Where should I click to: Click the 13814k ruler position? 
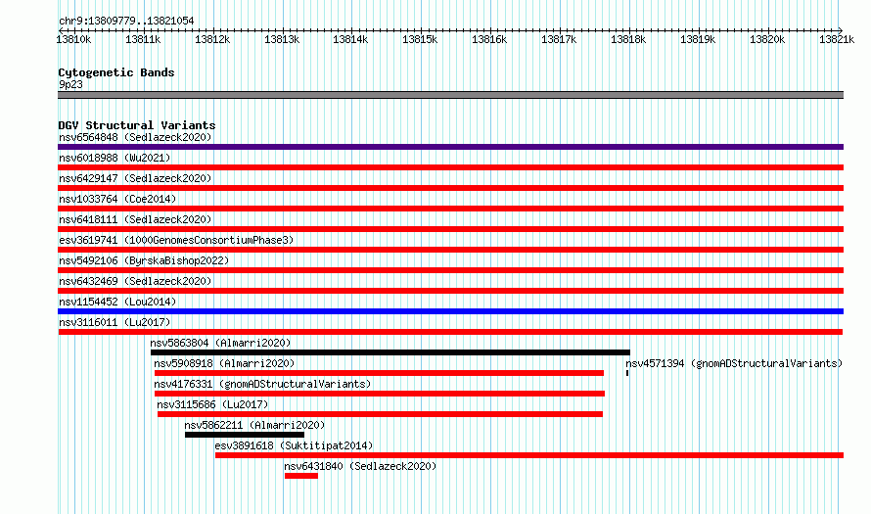click(350, 39)
